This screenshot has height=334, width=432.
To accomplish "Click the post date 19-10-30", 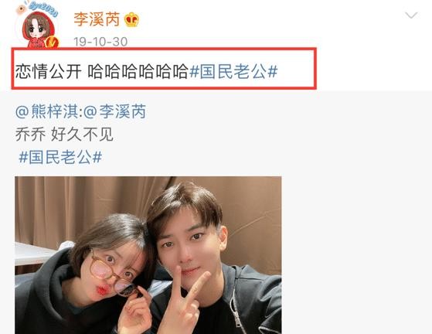I will 100,42.
